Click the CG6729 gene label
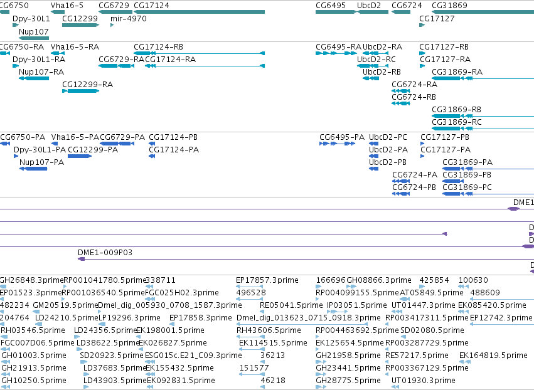Viewport: 534px width, 390px height. pos(114,6)
